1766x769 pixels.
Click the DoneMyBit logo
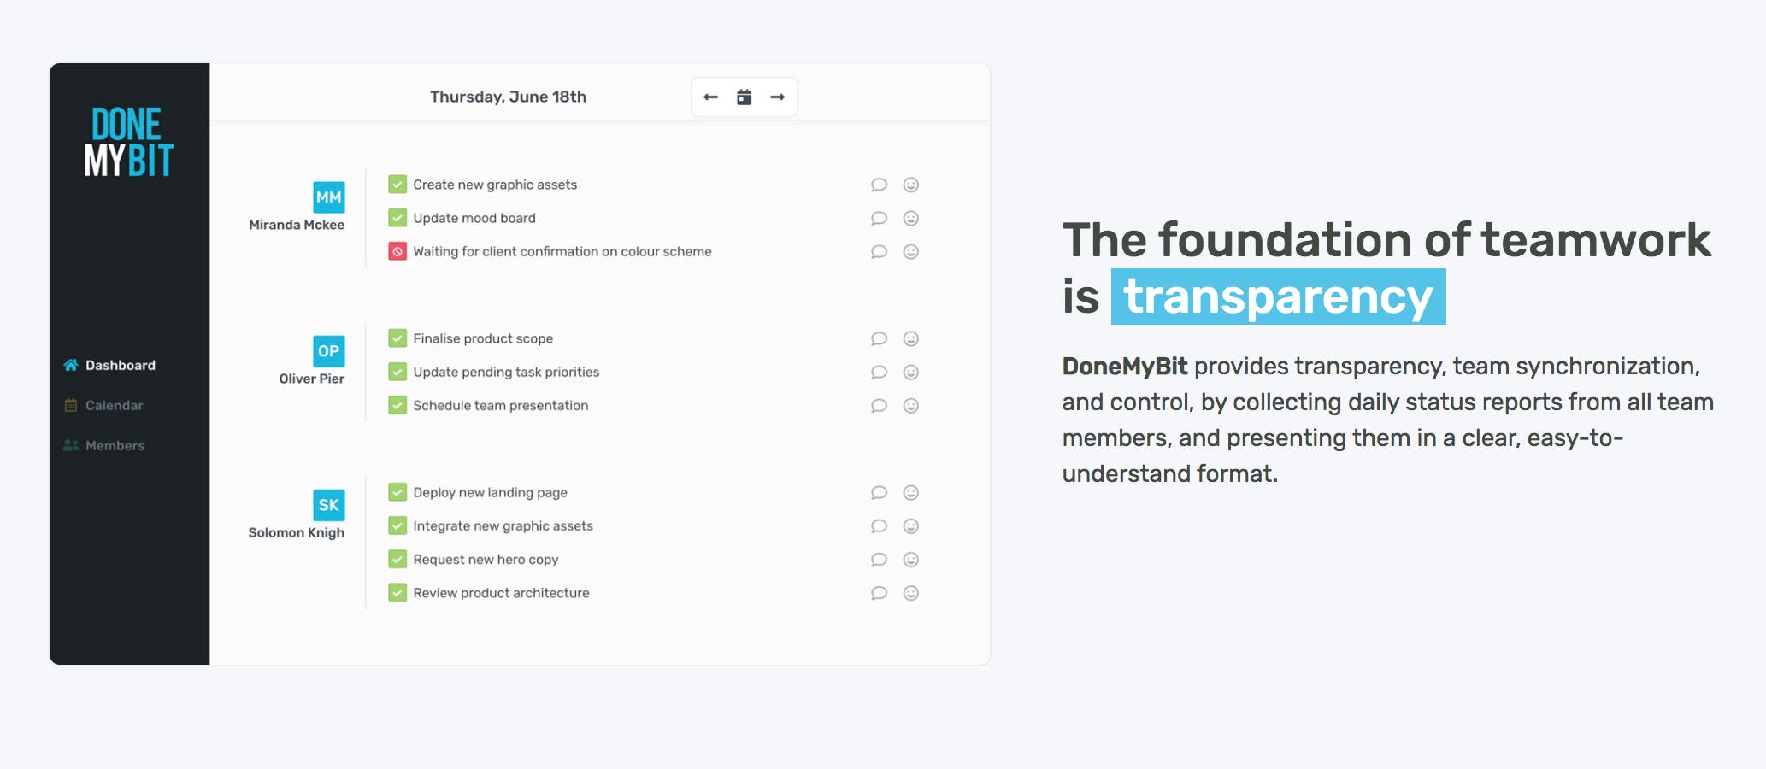click(129, 142)
